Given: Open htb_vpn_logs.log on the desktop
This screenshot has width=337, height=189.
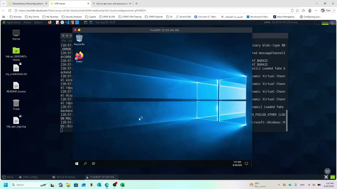Looking at the screenshot, I should coord(16,122).
